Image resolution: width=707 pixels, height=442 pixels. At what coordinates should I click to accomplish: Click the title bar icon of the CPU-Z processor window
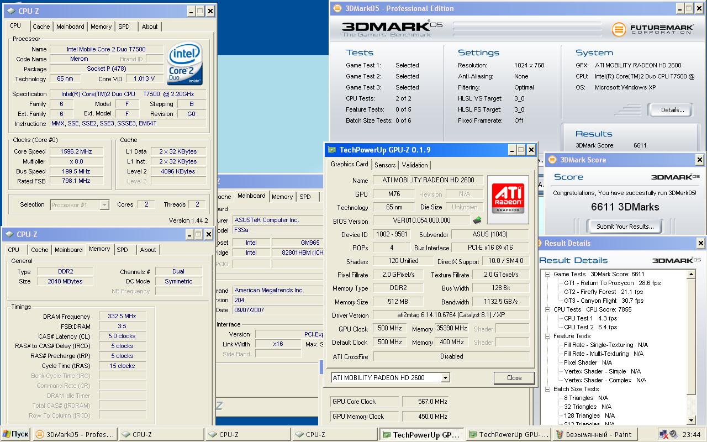tap(10, 11)
